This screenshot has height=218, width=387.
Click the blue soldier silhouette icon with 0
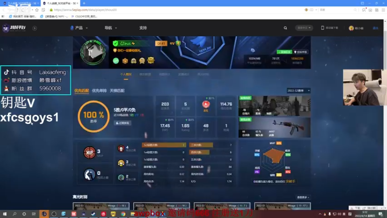tap(89, 174)
